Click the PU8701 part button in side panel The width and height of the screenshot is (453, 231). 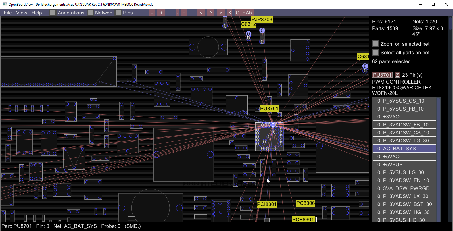coord(382,75)
